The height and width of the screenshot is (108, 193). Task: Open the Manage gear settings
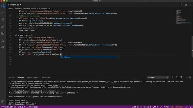click(x=3, y=102)
